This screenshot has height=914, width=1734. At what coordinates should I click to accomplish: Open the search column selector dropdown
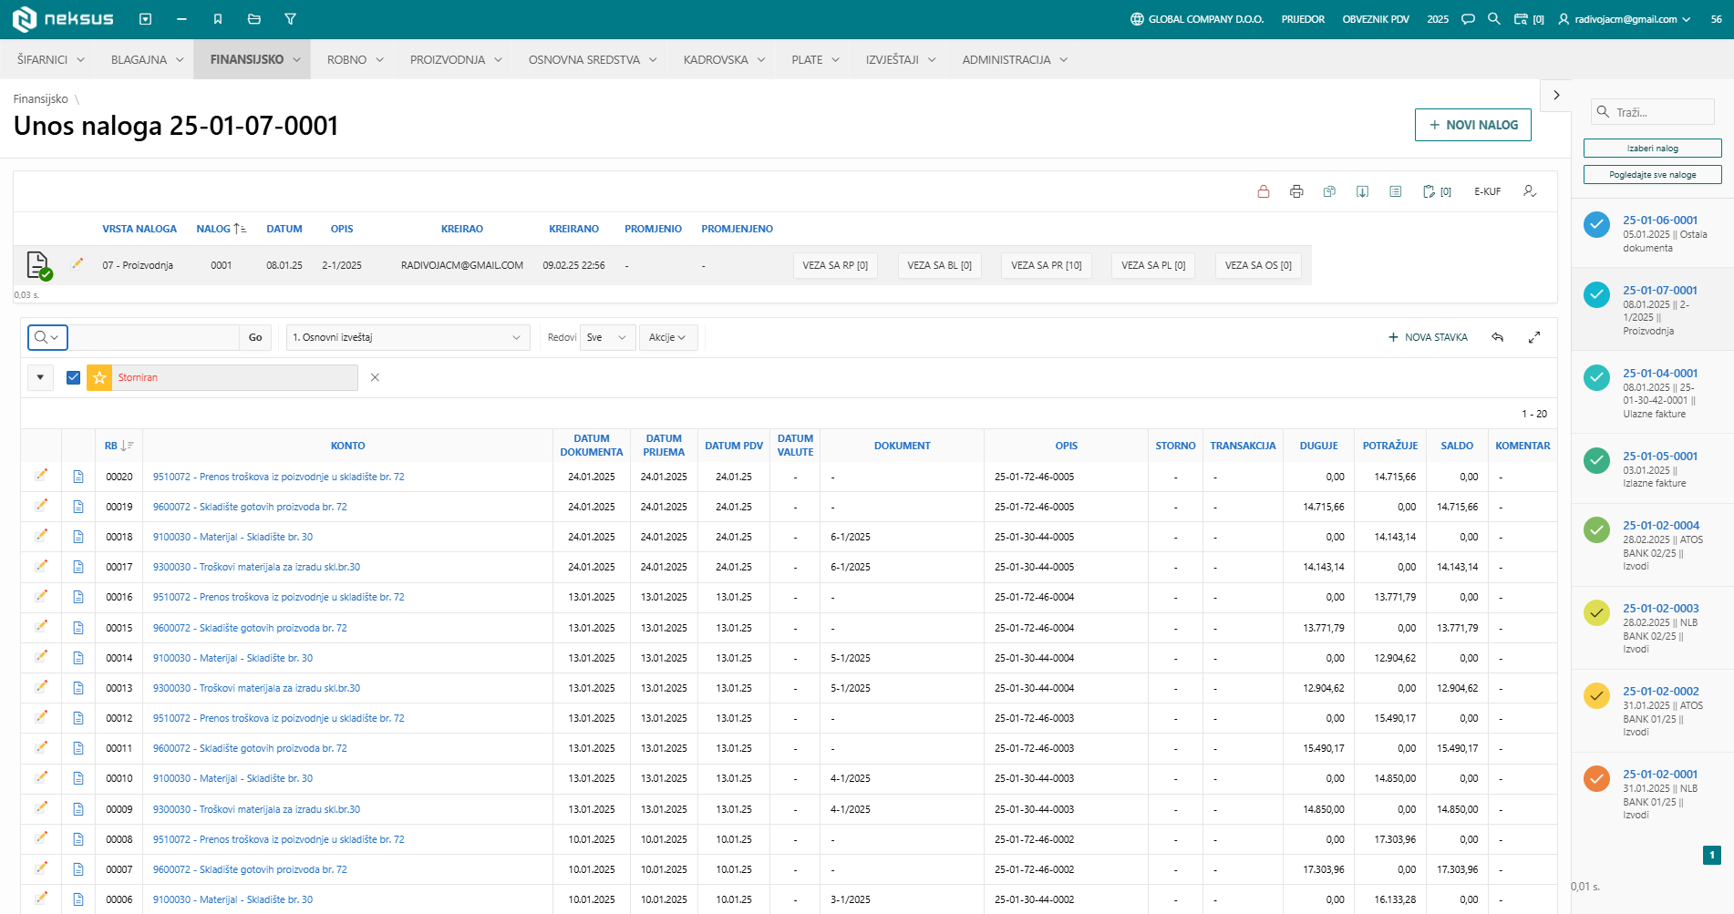[x=47, y=337]
